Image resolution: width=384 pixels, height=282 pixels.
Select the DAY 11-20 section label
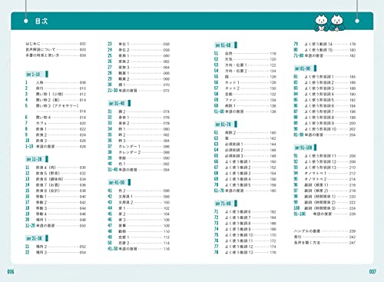37,159
